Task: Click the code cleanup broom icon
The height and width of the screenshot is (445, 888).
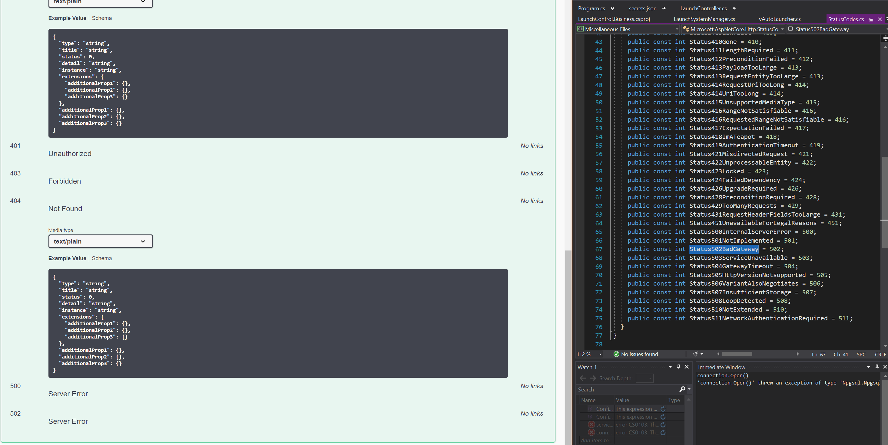Action: click(x=695, y=354)
